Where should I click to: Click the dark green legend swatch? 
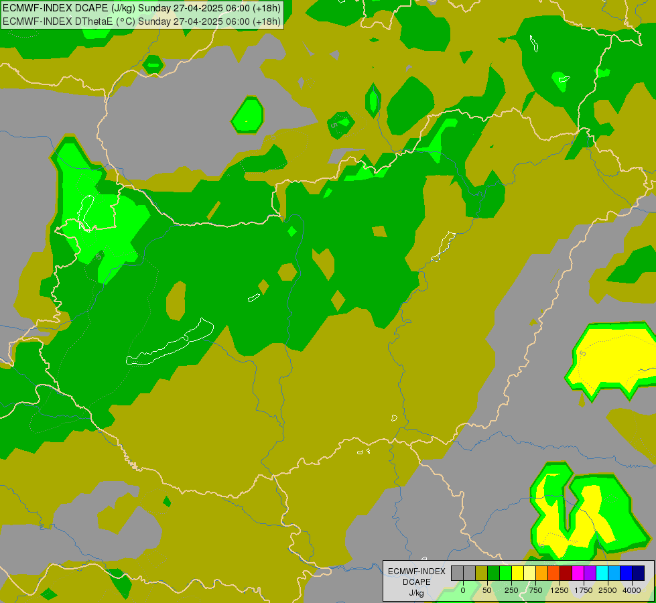(x=494, y=573)
